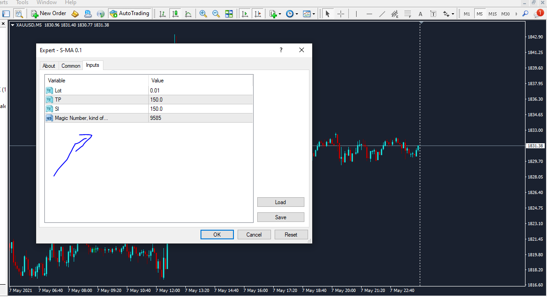Zoom in on the chart
The image size is (547, 297).
(203, 14)
